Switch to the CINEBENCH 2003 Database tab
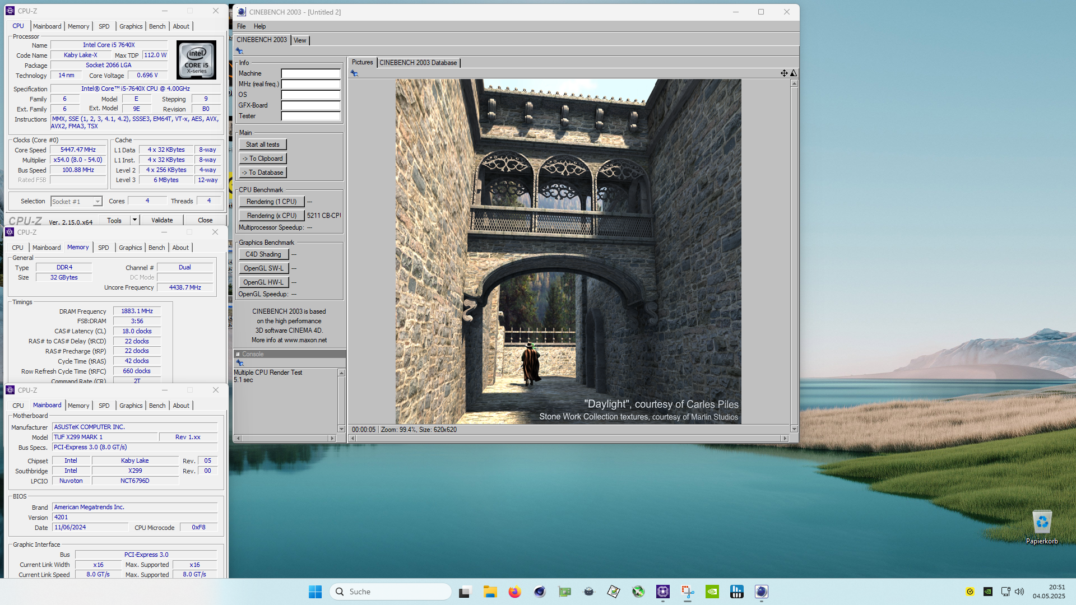Viewport: 1076px width, 605px height. click(x=418, y=63)
